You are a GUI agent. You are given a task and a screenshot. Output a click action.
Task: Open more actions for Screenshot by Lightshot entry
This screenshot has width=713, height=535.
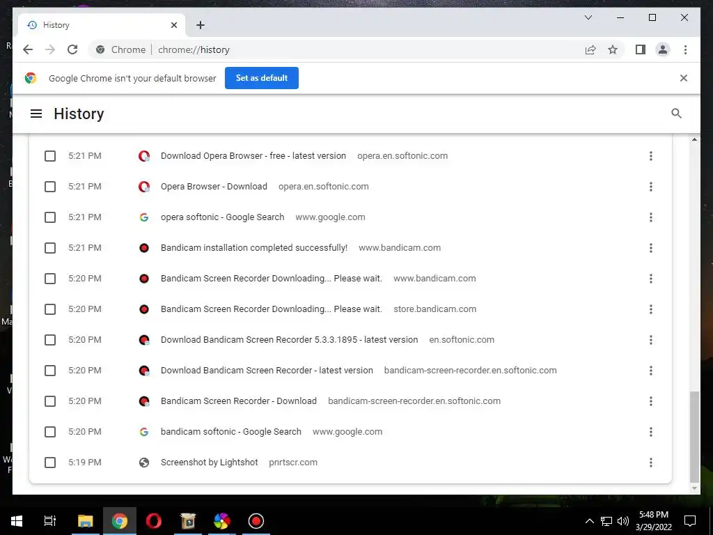[x=651, y=463]
